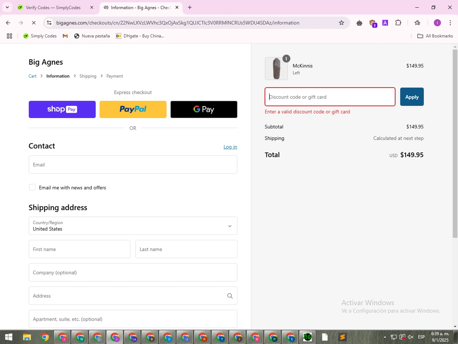Image resolution: width=458 pixels, height=344 pixels.
Task: Open the apps grid in bookmarks bar
Action: pyautogui.click(x=9, y=36)
